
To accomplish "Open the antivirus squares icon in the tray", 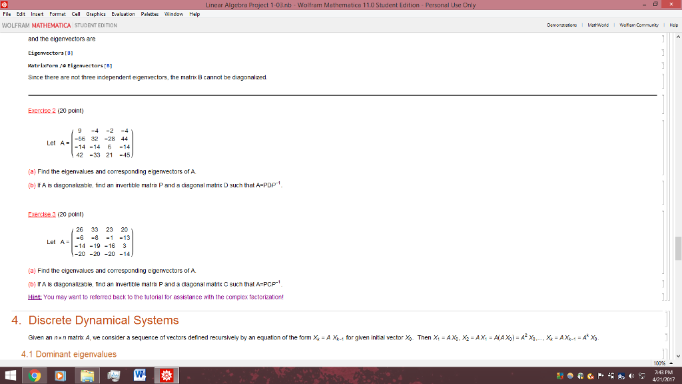I will [x=560, y=375].
